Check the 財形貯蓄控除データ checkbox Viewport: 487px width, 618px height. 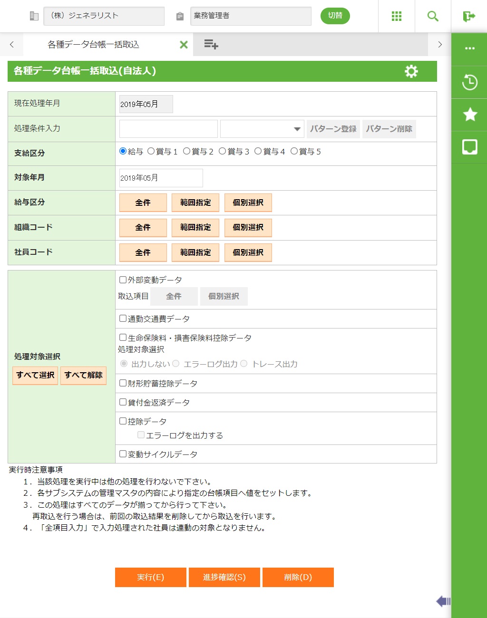coord(123,383)
